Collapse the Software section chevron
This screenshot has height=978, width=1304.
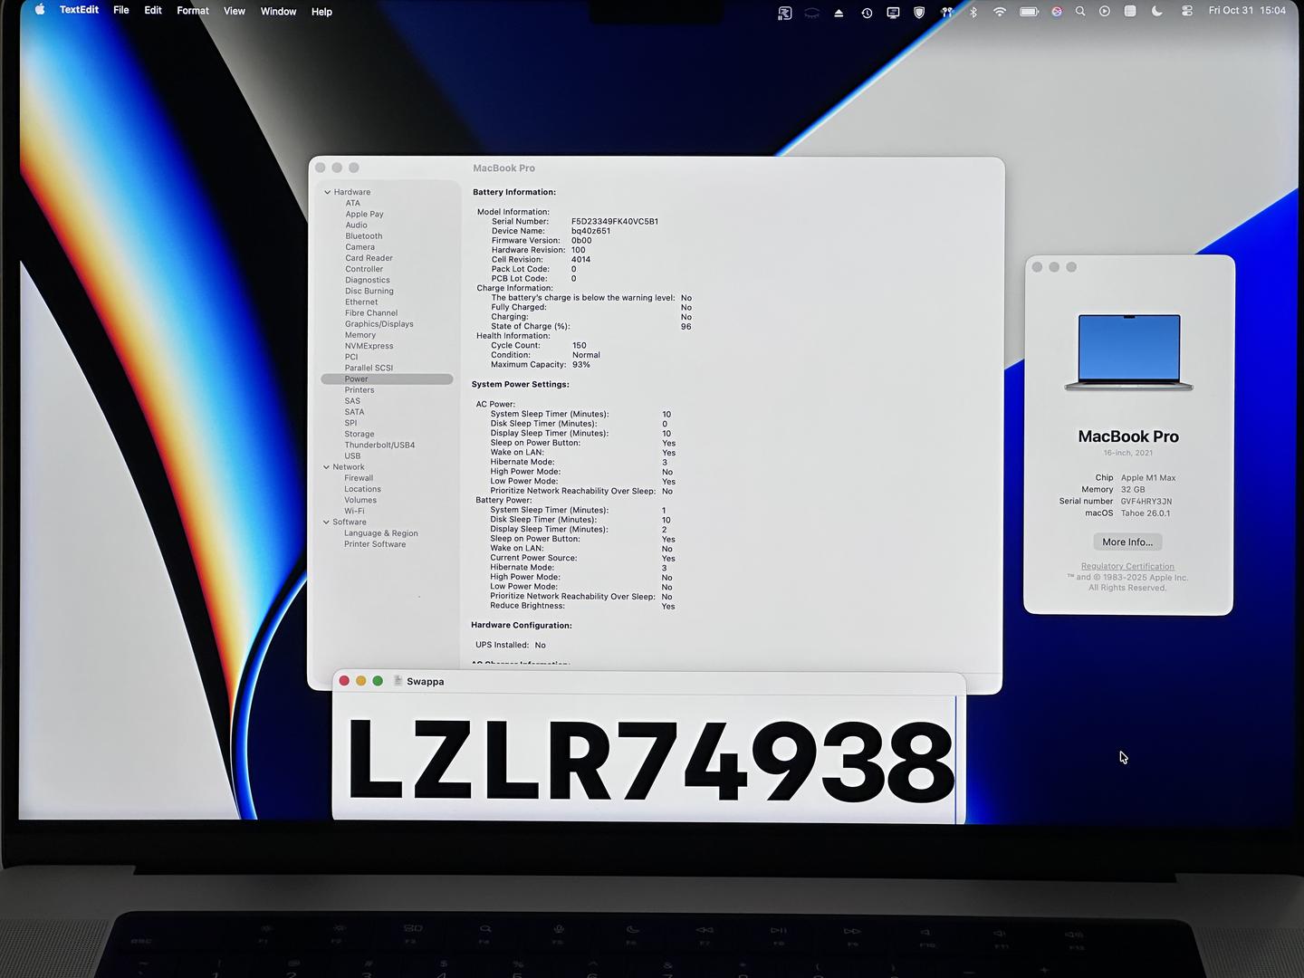pyautogui.click(x=326, y=523)
